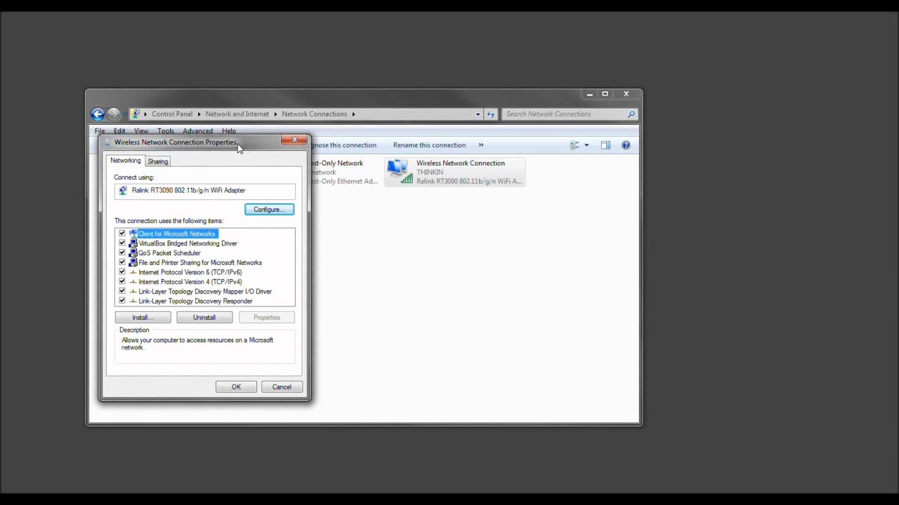Uncheck Link-Layer Topology Mapper I/O Driver checkbox
Screen dimensions: 899x505
(x=122, y=291)
